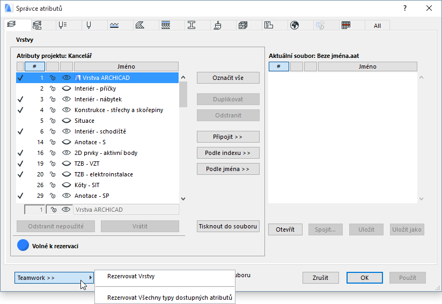Cancel with the Zrušit button

click(321, 278)
